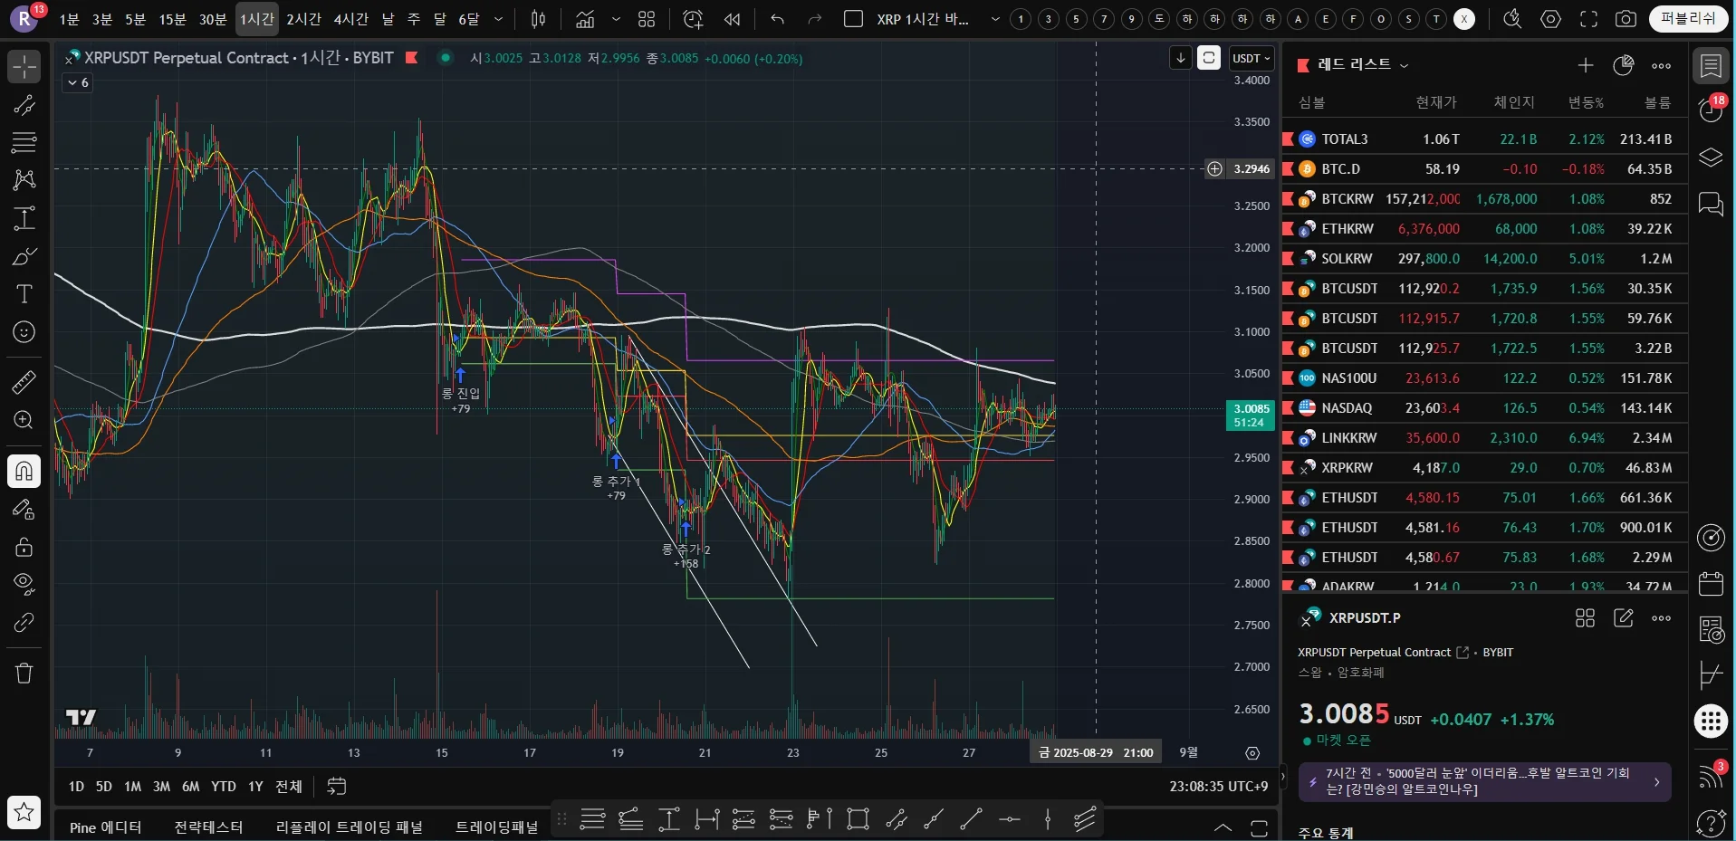Open the calendar panel in right sidebar
1736x841 pixels.
click(x=1711, y=584)
